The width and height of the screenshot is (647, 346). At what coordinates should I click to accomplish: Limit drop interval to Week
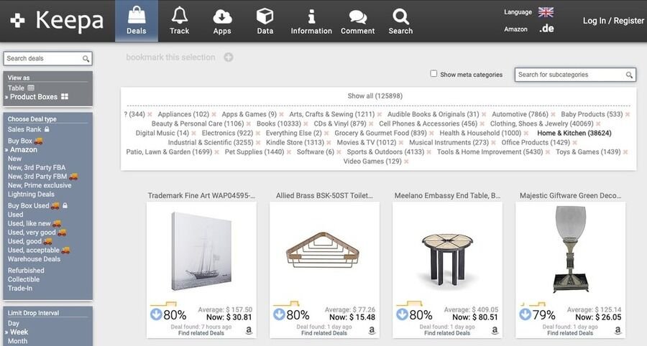(19, 332)
